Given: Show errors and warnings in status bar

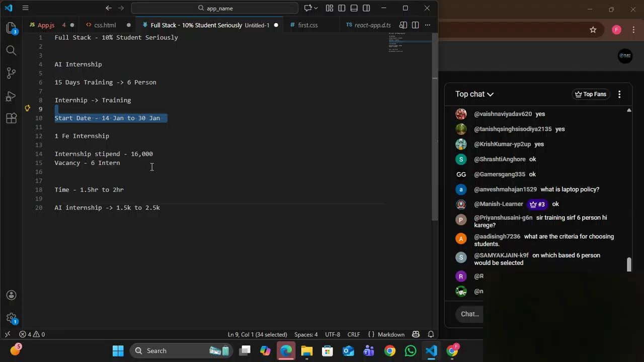Looking at the screenshot, I should pos(32,334).
